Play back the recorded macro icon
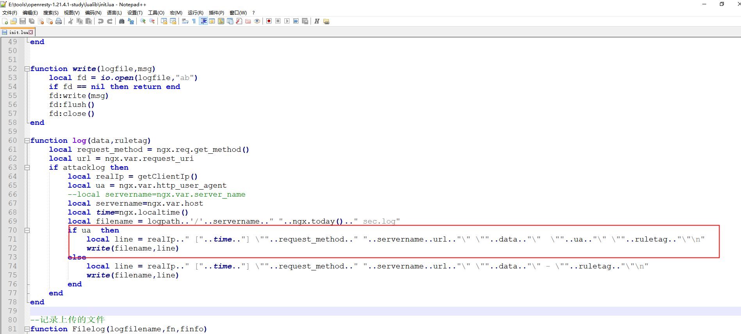The height and width of the screenshot is (334, 741). (287, 21)
